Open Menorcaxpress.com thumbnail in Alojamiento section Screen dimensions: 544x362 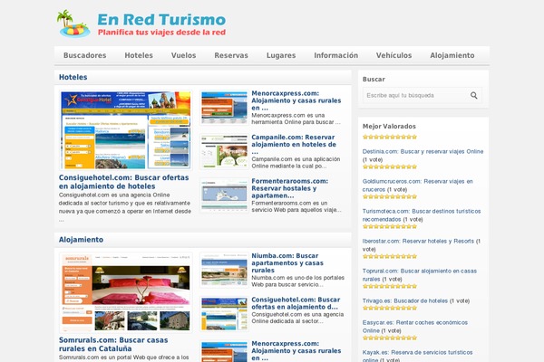pyautogui.click(x=224, y=351)
